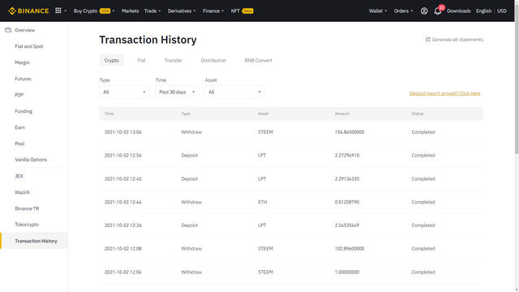
Task: Click the Overview wallet icon in sidebar
Action: click(x=8, y=30)
